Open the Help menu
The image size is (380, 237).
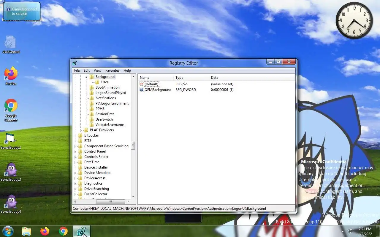tap(127, 71)
